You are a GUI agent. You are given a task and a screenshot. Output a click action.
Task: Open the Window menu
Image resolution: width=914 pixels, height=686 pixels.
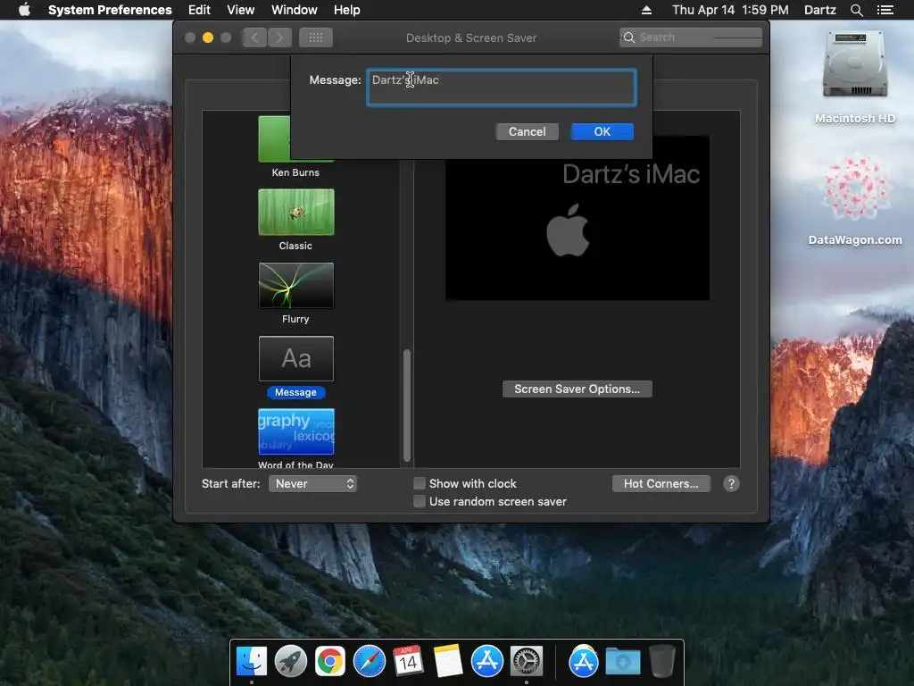point(295,10)
